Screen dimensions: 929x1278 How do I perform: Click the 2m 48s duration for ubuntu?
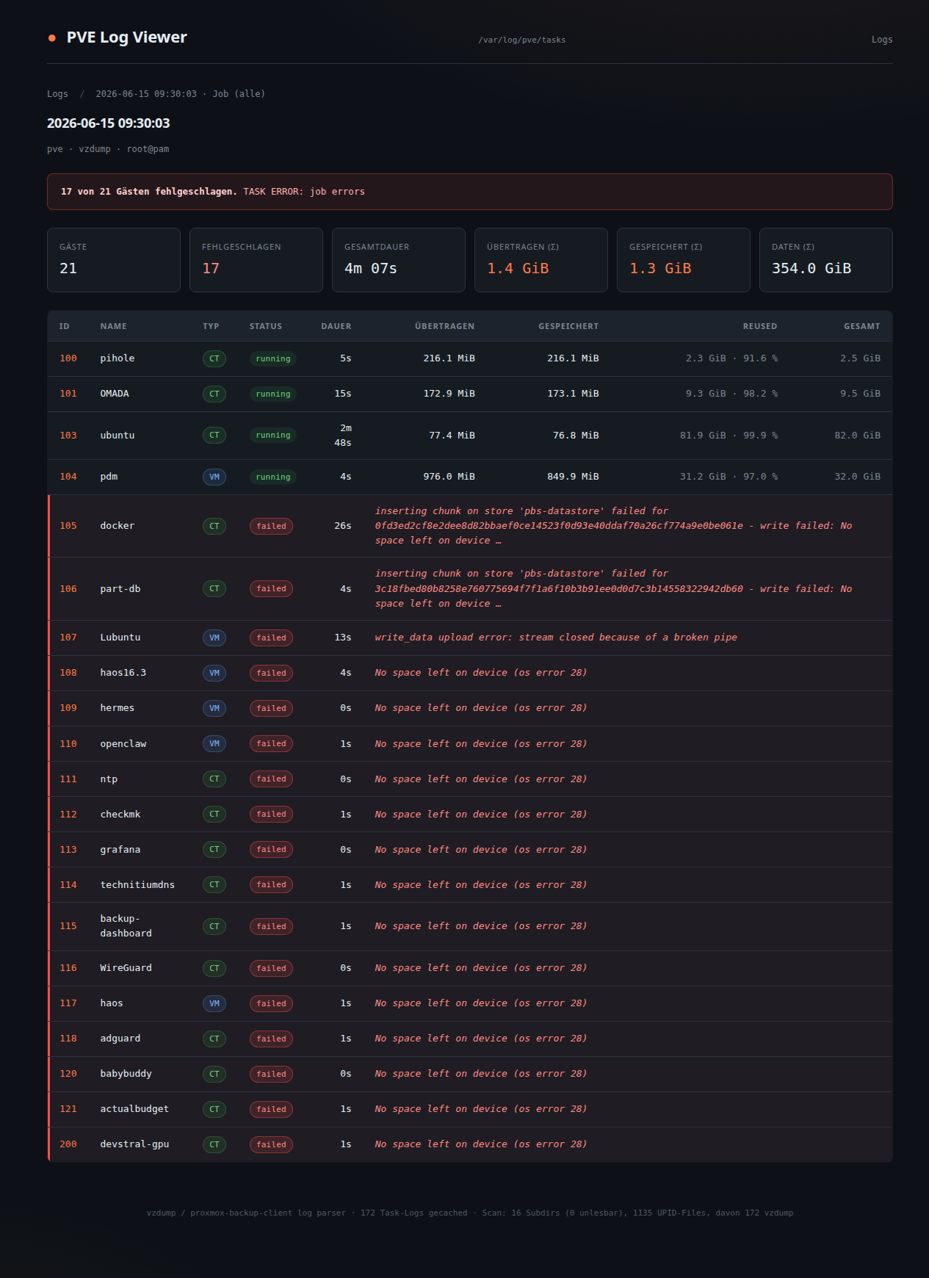343,436
